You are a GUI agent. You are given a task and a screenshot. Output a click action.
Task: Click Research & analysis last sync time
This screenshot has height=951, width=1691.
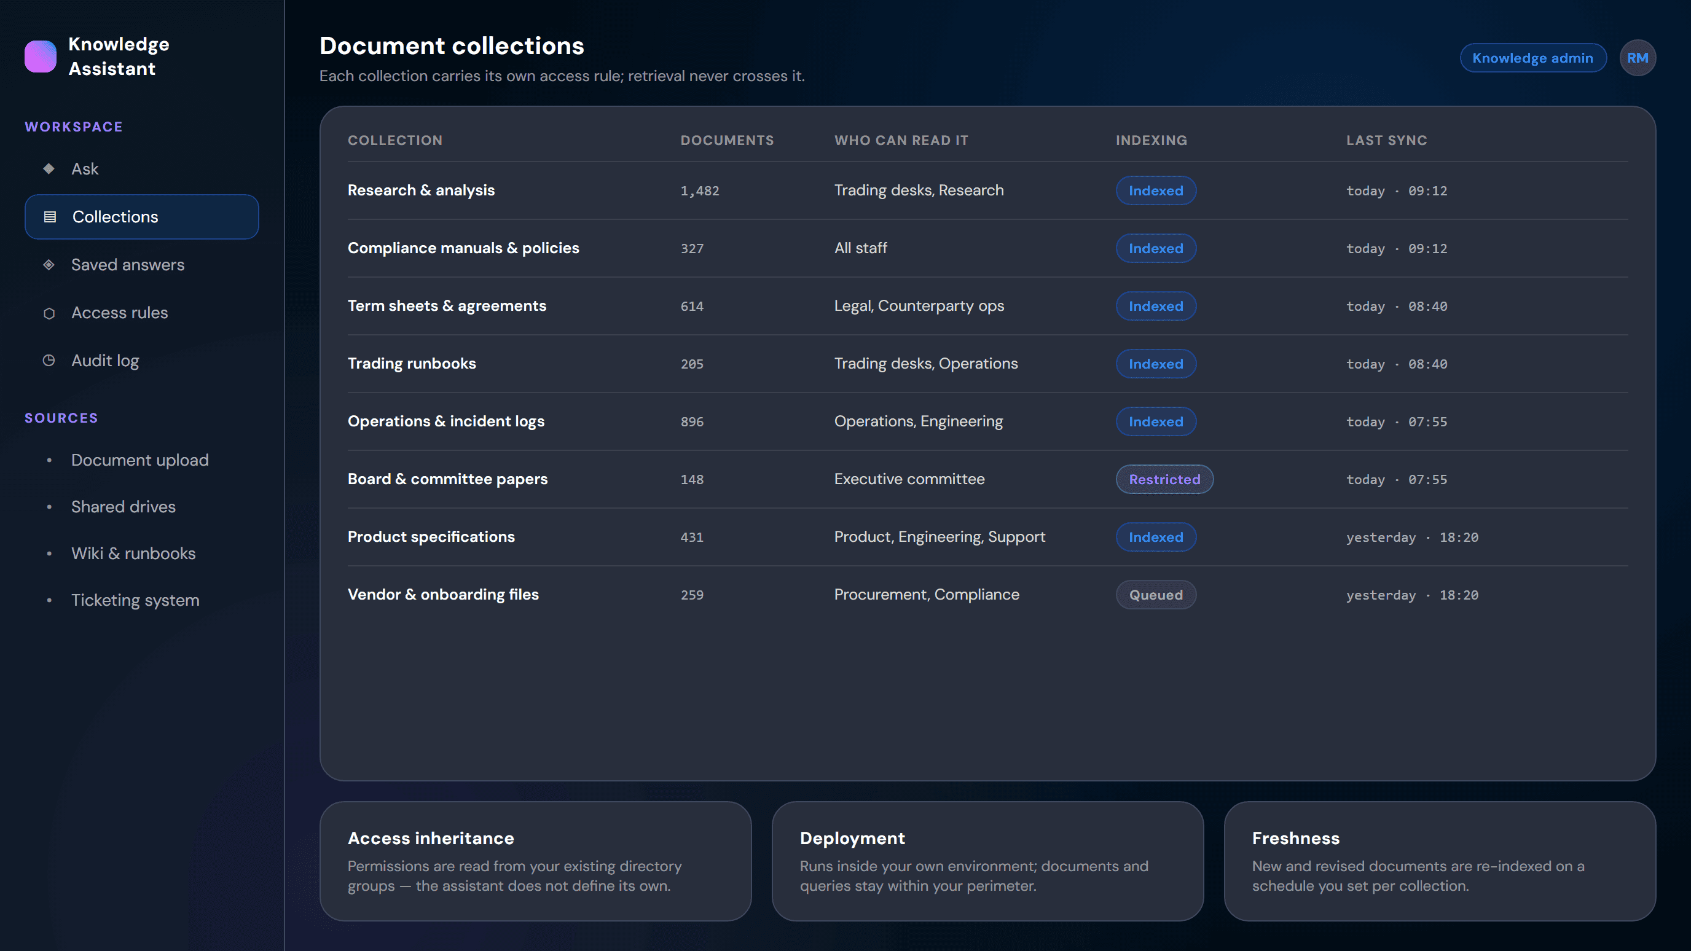pyautogui.click(x=1396, y=191)
